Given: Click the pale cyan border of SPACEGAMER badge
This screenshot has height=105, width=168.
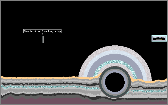Looking at the screenshot, I should pyautogui.click(x=159, y=36).
